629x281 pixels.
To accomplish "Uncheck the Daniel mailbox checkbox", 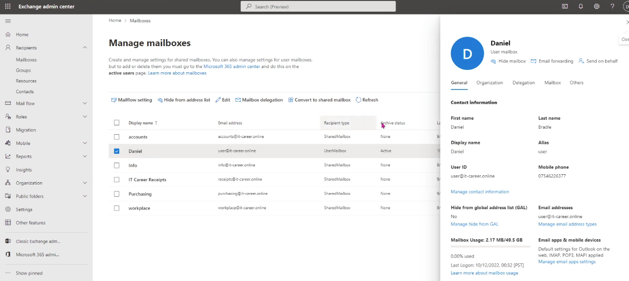I will click(x=116, y=151).
